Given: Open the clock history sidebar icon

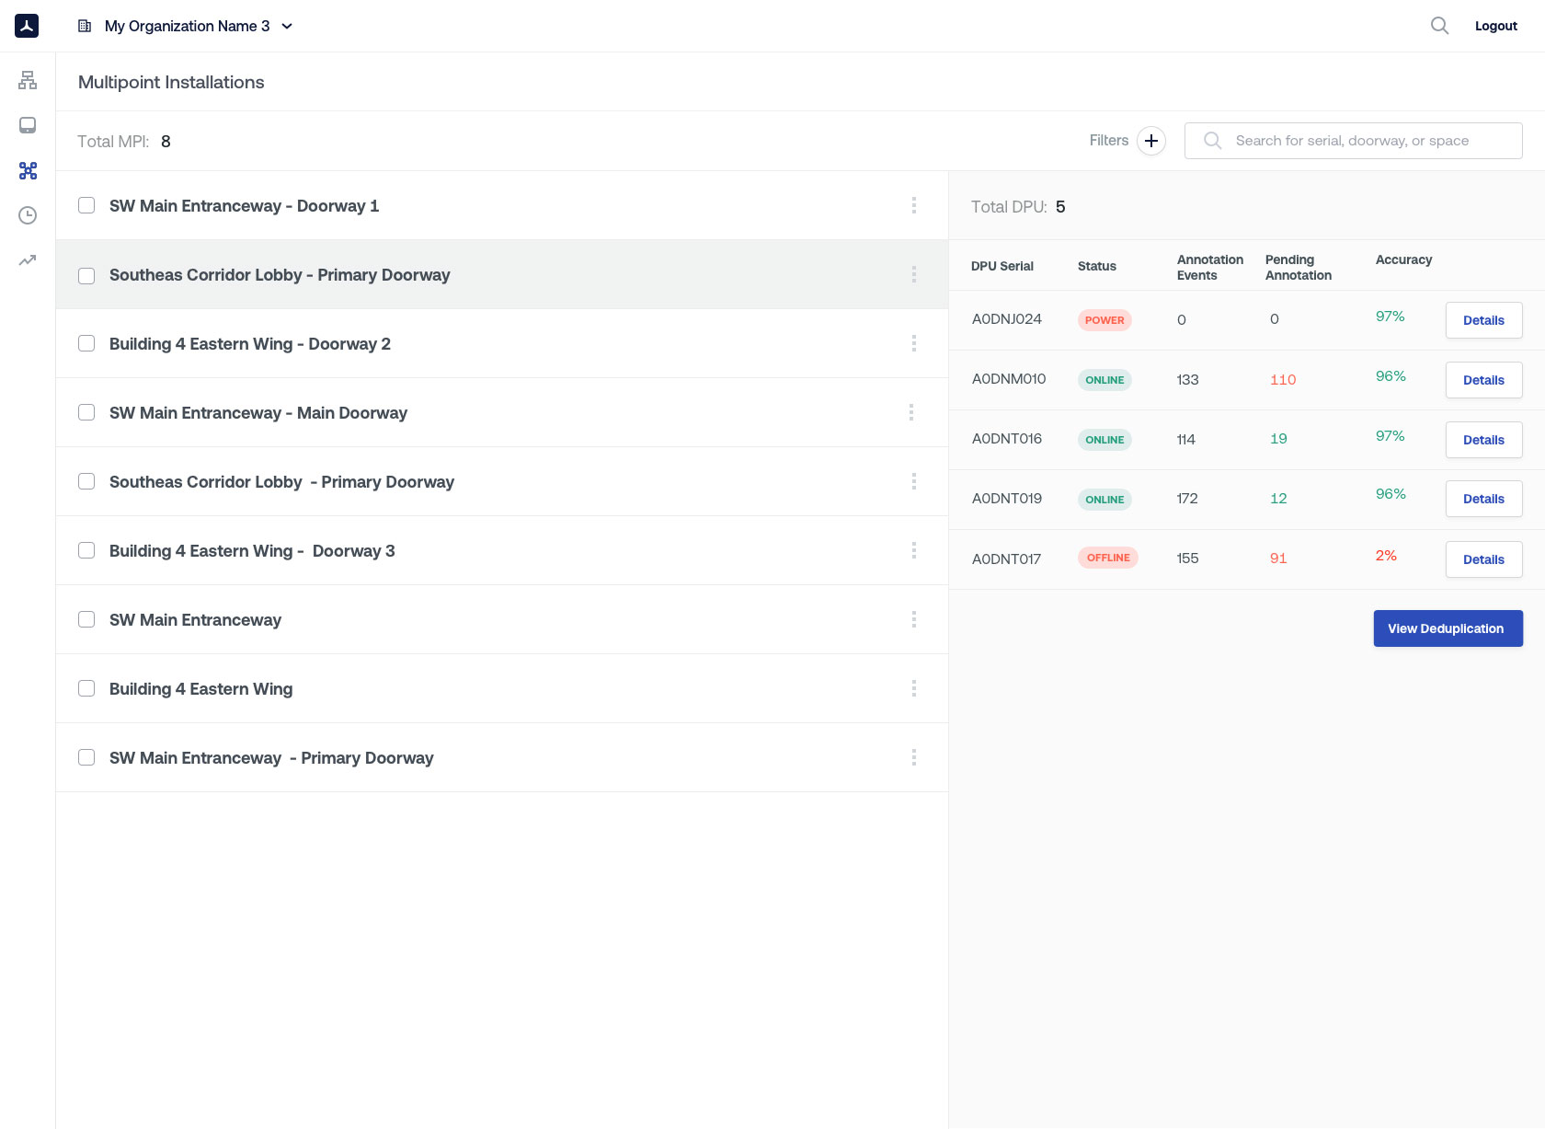Looking at the screenshot, I should point(28,215).
